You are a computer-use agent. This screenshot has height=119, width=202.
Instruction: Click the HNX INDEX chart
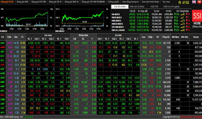point(83,18)
